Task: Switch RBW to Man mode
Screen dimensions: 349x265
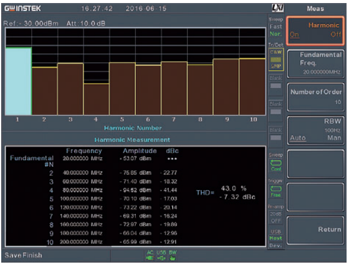Action: pos(334,138)
